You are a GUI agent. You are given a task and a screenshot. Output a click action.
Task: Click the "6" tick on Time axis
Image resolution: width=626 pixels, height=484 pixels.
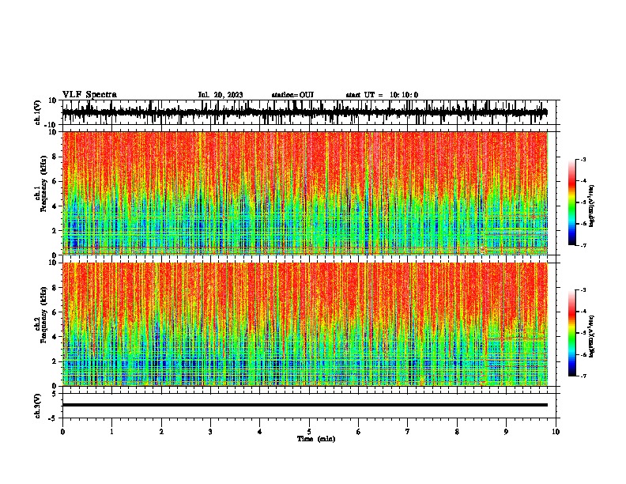359,432
